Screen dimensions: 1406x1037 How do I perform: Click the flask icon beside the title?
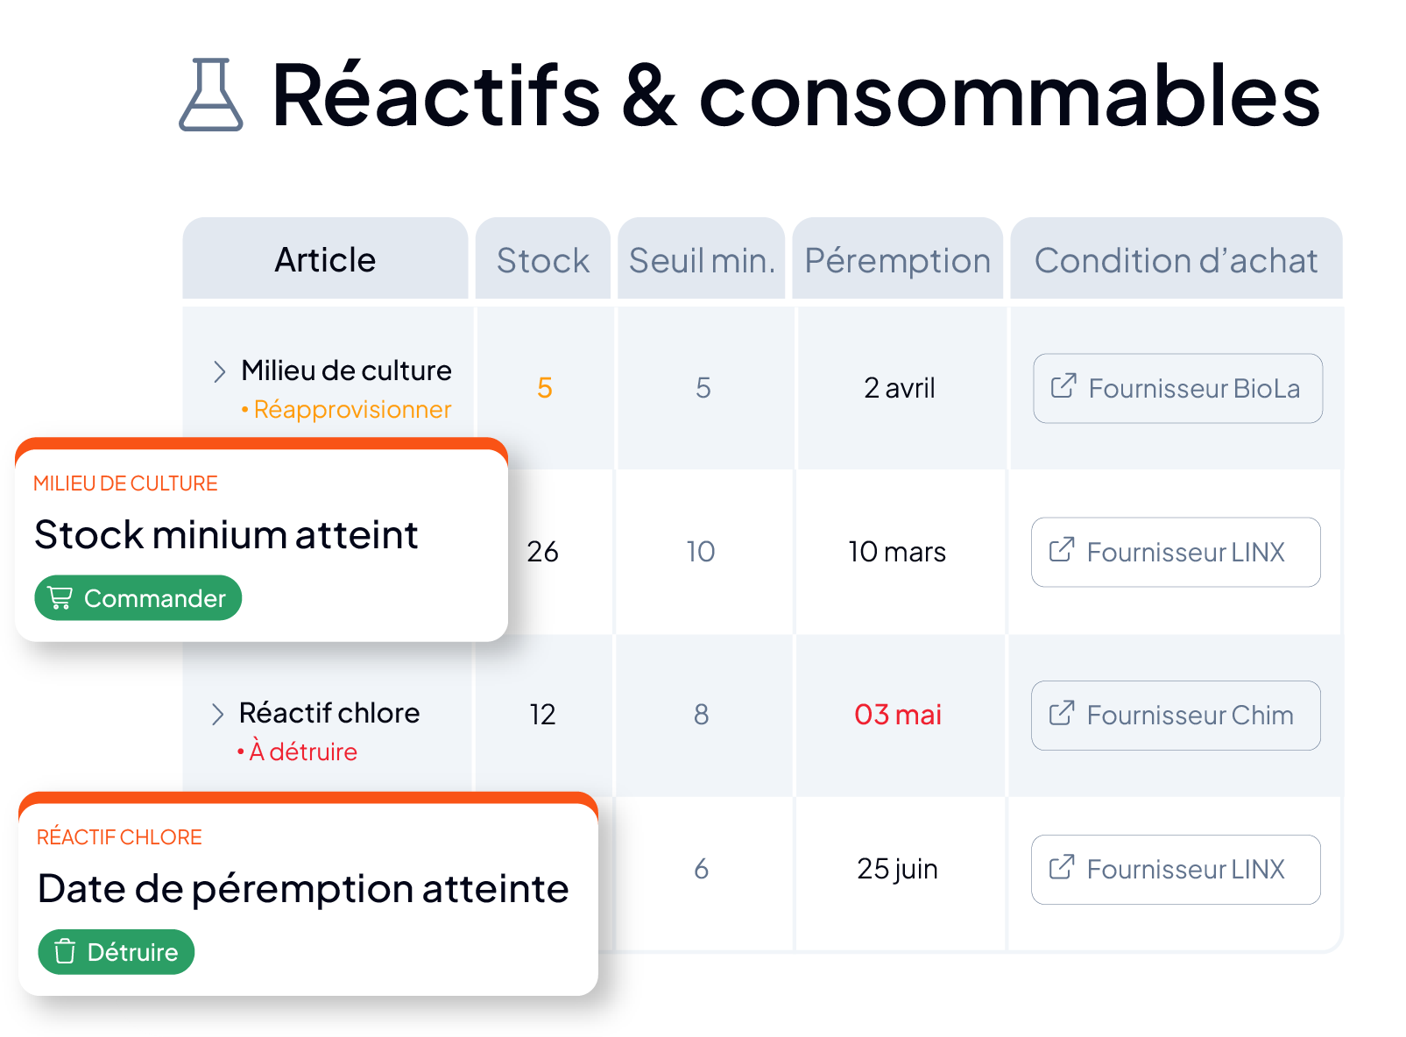(211, 95)
